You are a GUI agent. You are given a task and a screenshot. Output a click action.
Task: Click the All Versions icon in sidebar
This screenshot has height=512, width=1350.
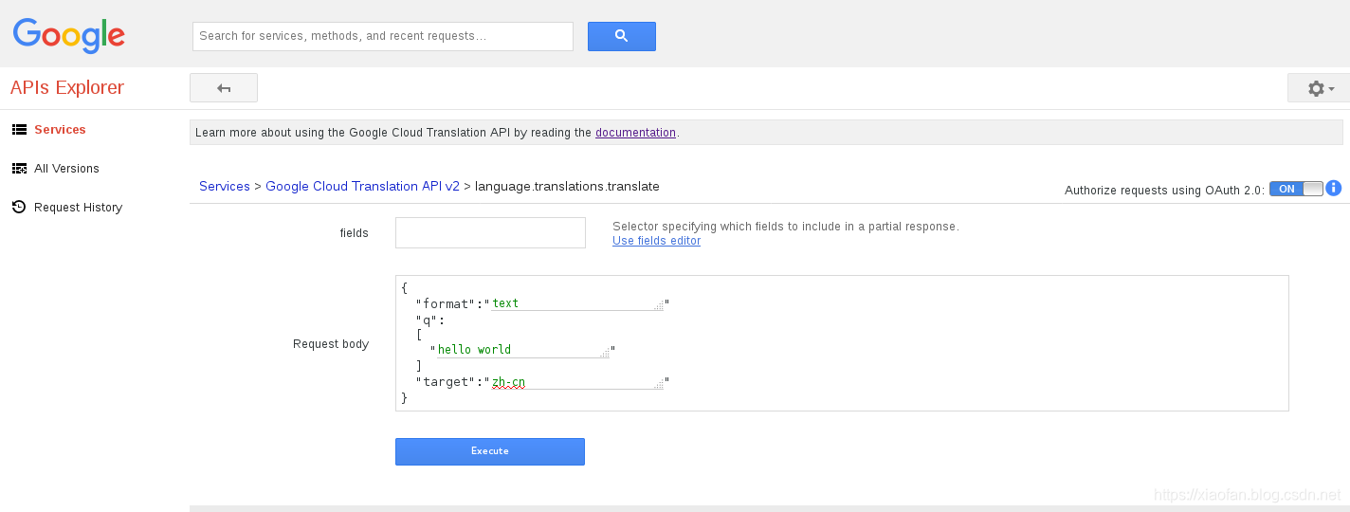tap(19, 168)
